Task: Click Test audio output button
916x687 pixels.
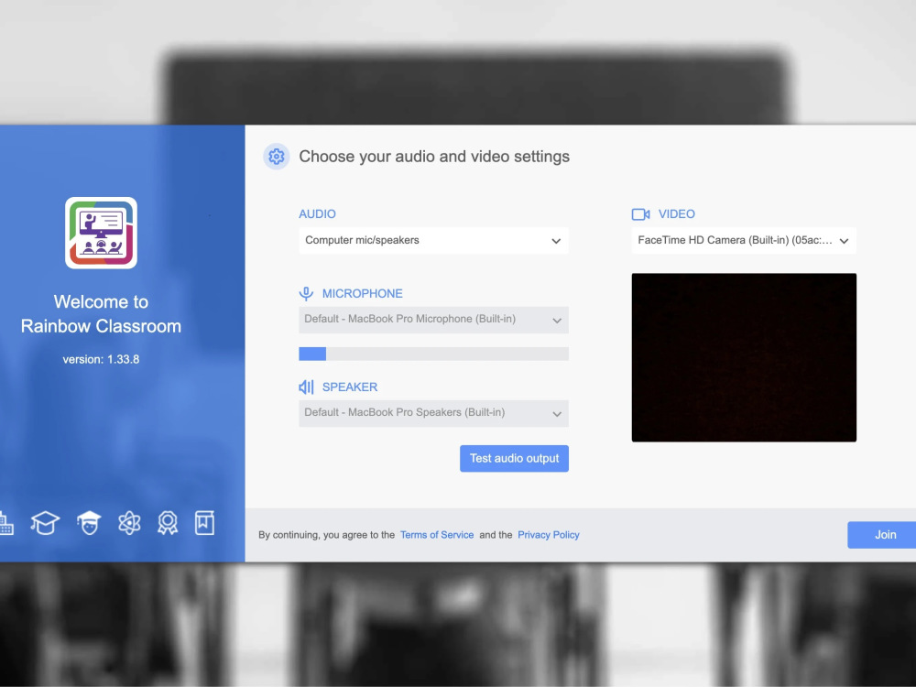Action: 514,459
